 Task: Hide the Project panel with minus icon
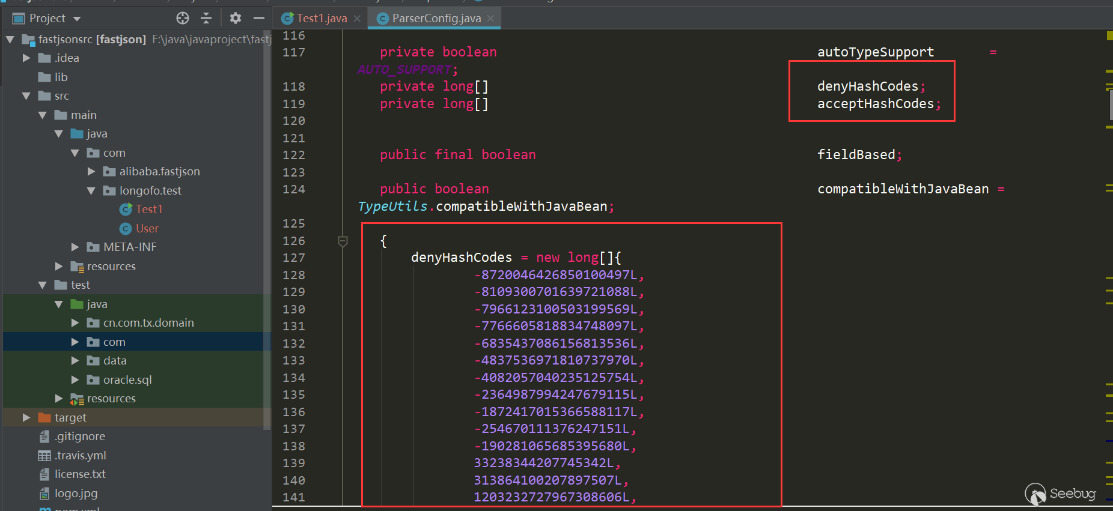[259, 18]
